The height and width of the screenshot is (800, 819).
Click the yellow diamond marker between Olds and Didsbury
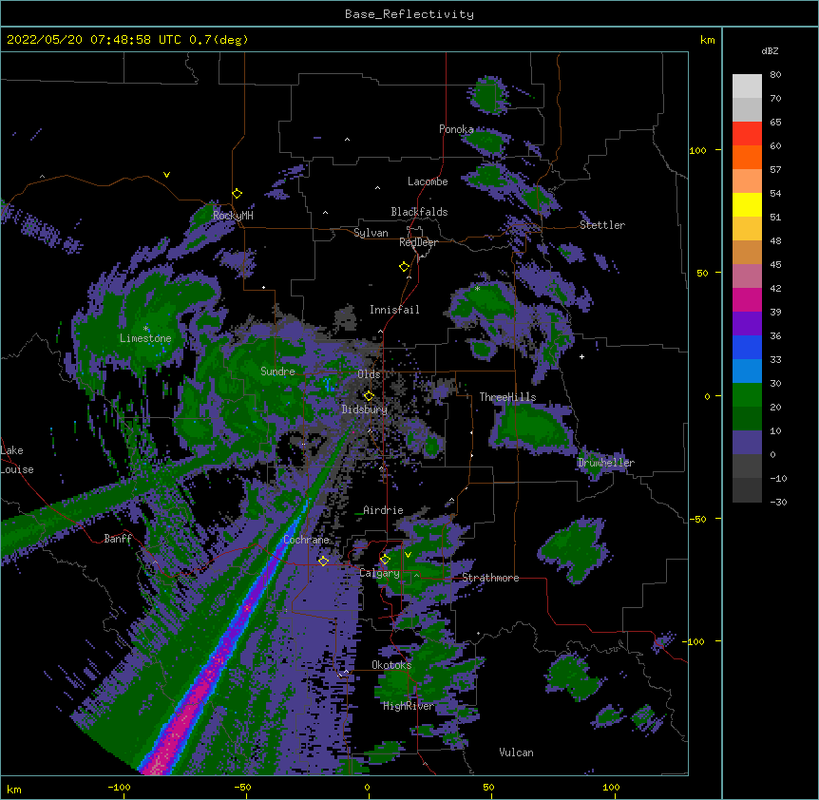point(370,395)
